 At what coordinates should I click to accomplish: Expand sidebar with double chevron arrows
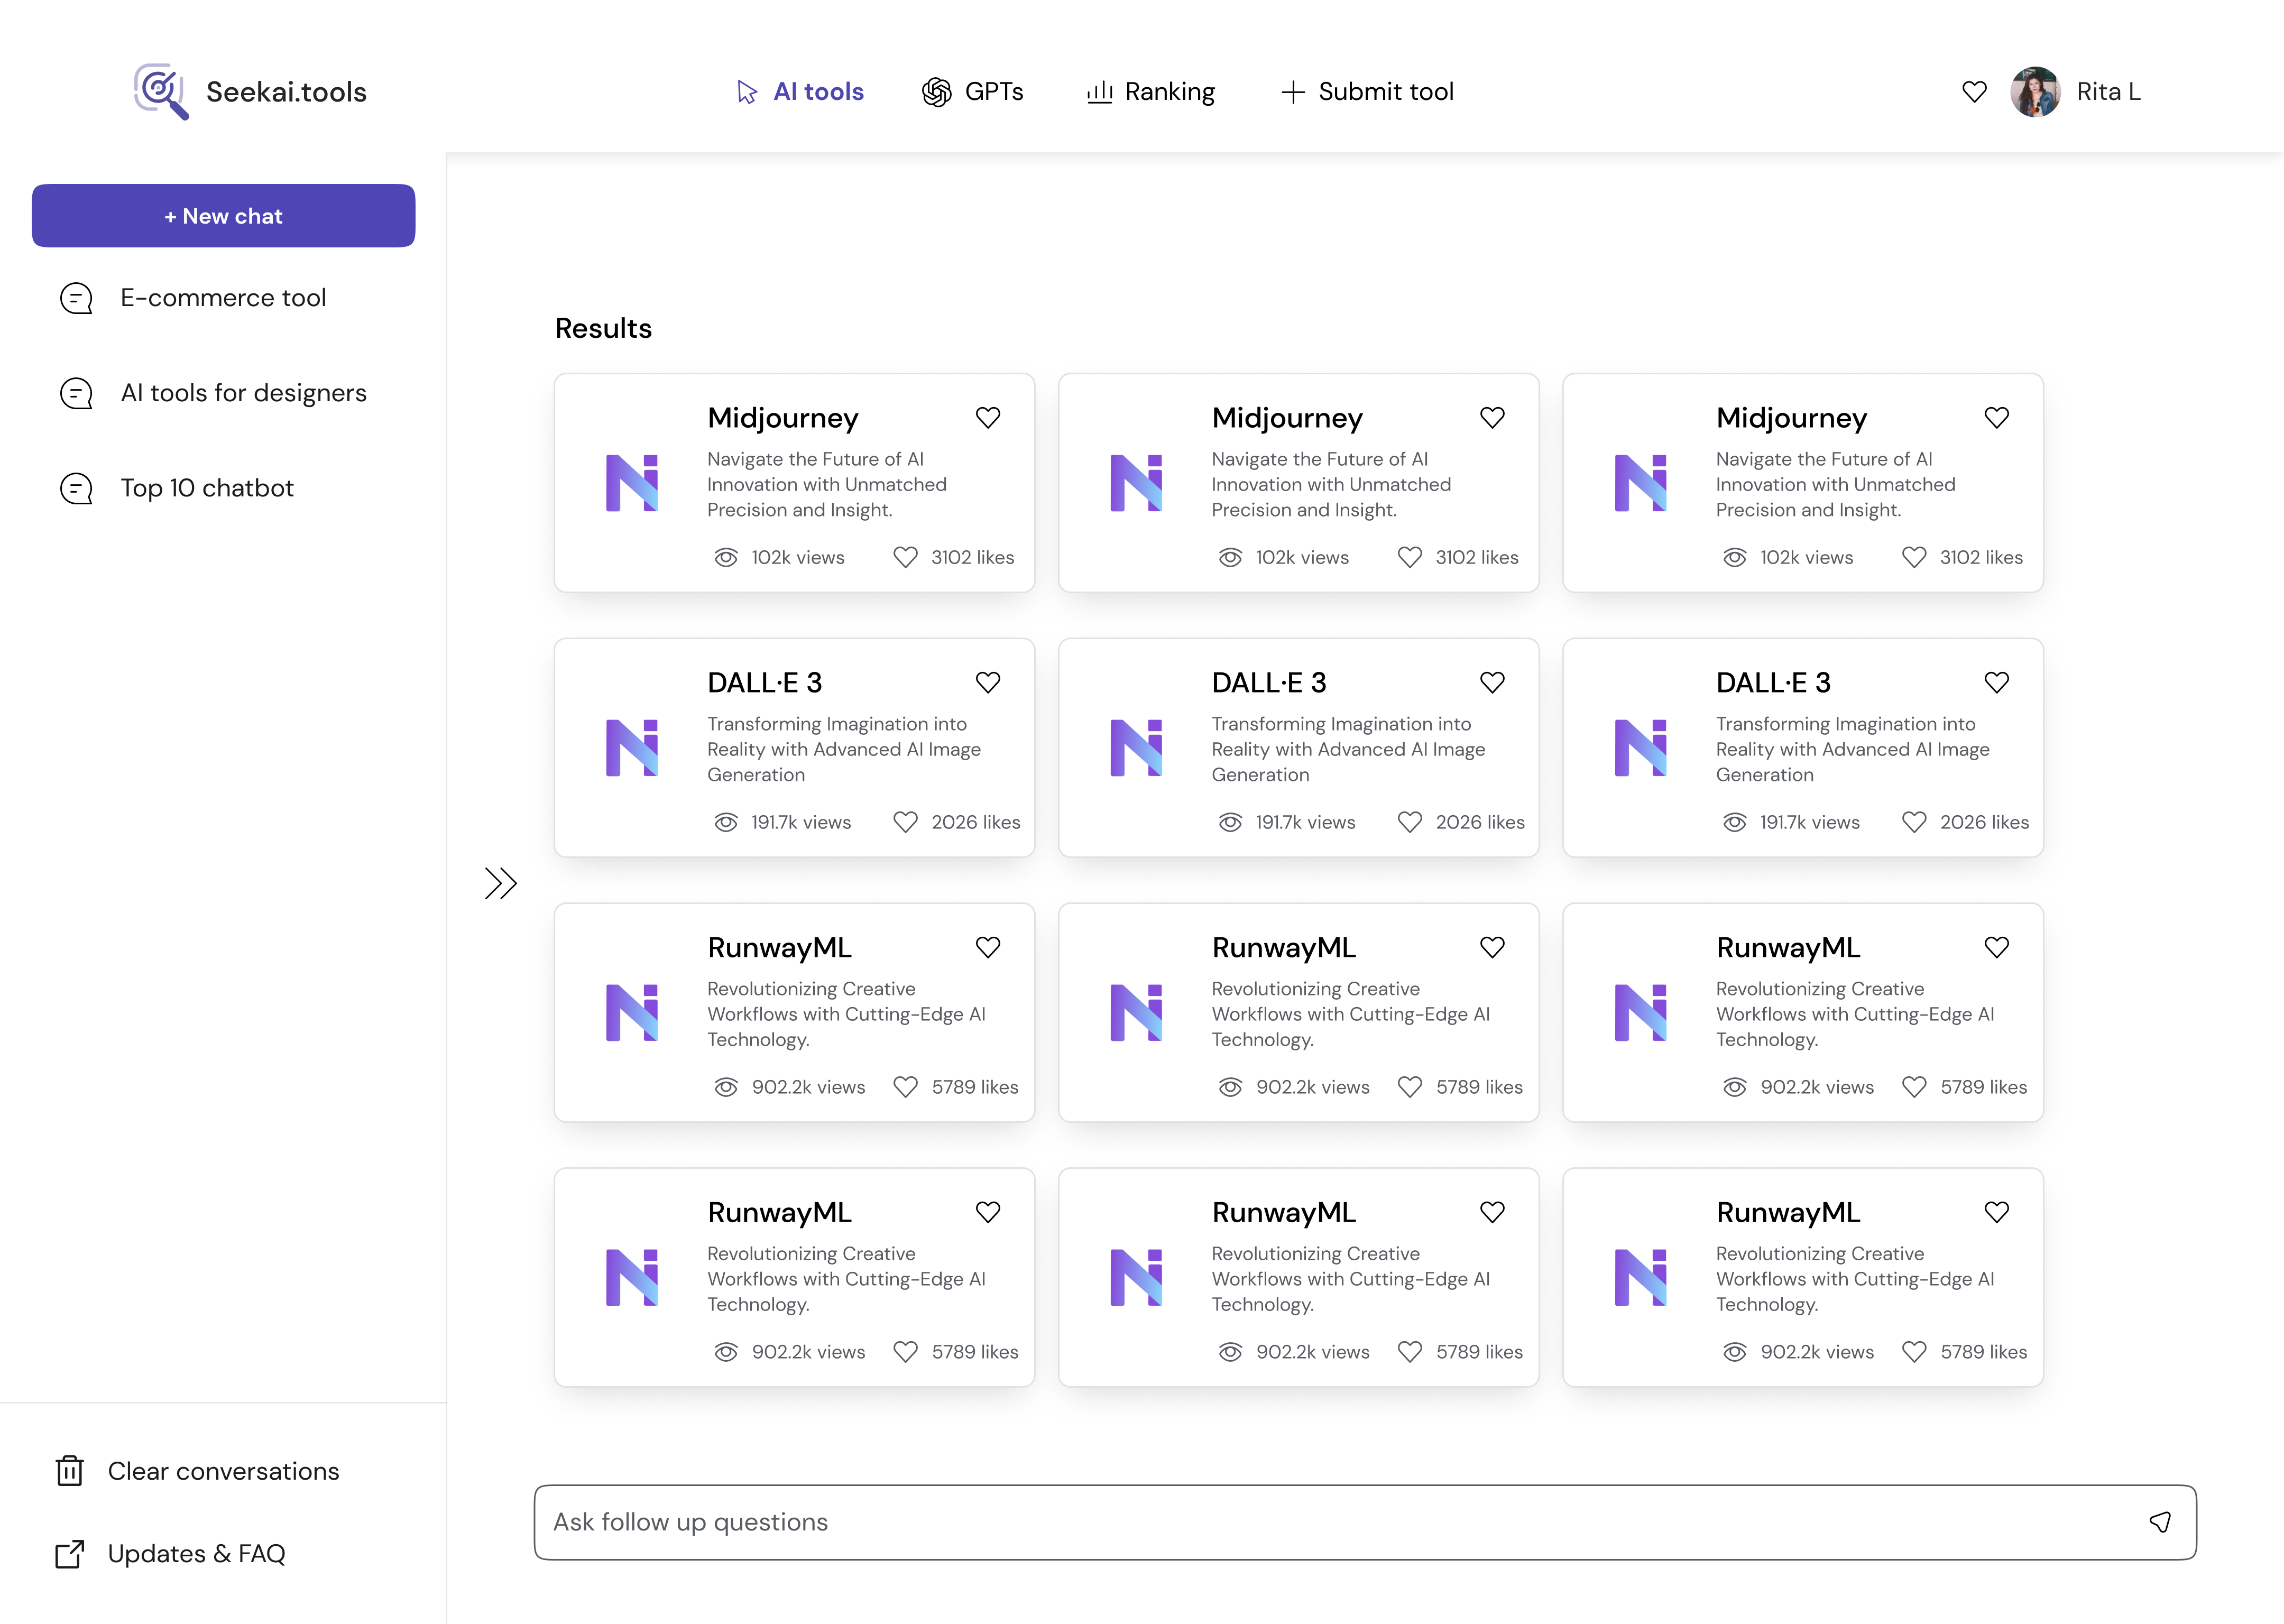(500, 883)
